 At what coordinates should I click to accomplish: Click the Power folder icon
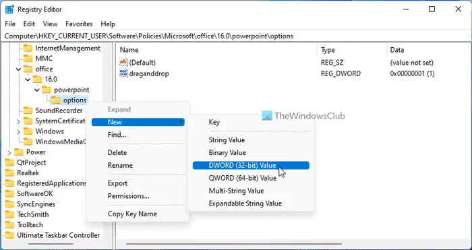19,152
